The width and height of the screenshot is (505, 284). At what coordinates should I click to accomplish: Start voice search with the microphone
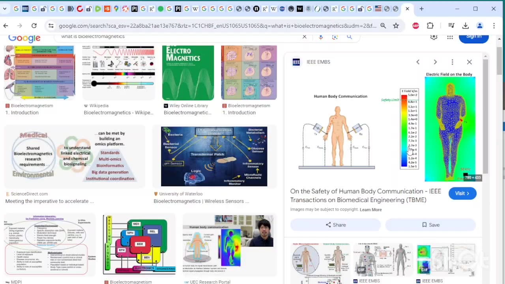321,37
